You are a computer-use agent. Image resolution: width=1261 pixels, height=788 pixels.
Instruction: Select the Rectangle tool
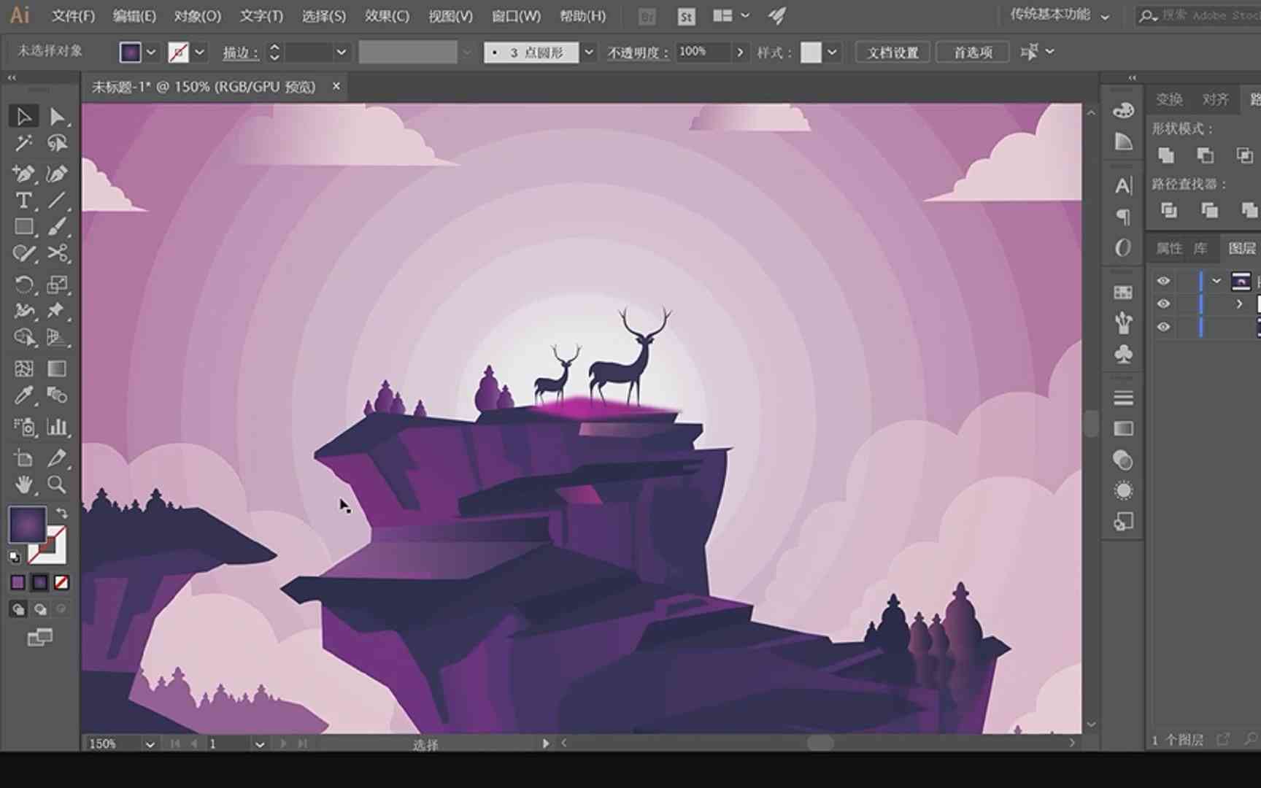(23, 227)
